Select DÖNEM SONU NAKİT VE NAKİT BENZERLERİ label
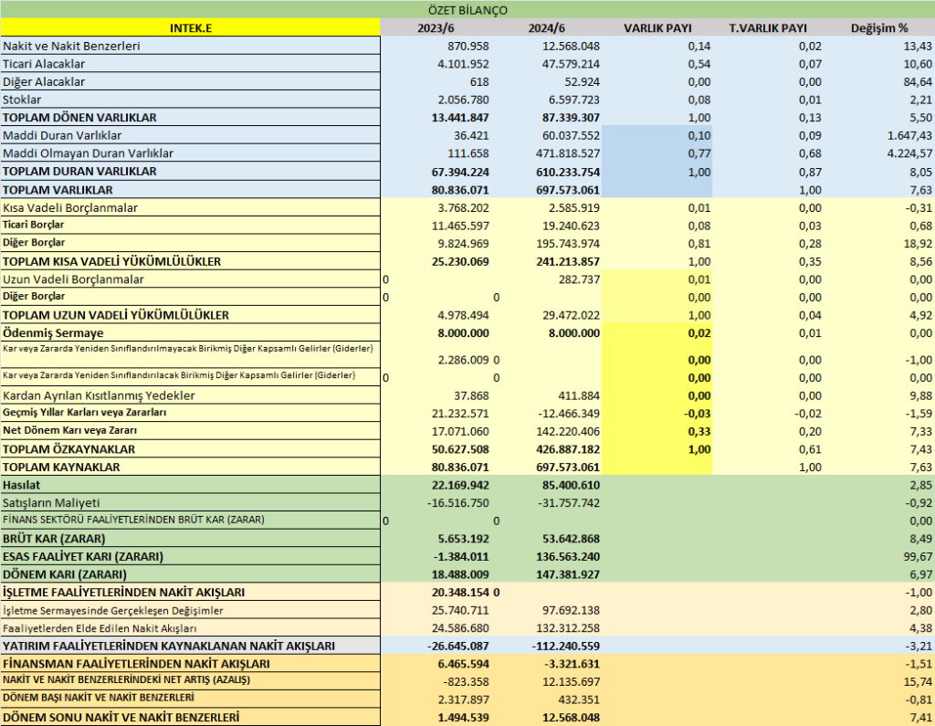Image resolution: width=935 pixels, height=726 pixels. (x=121, y=718)
